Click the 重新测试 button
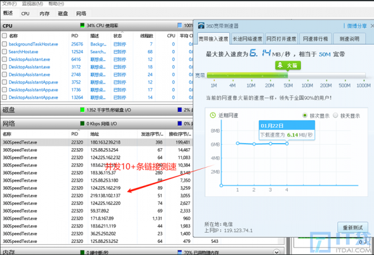 353,227
